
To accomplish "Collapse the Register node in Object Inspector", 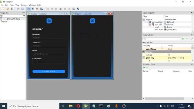I will pyautogui.click(x=144, y=19).
